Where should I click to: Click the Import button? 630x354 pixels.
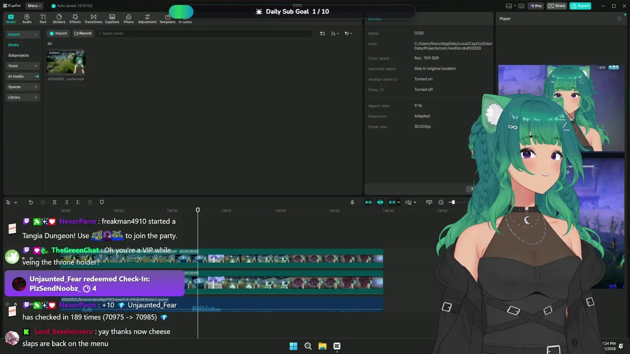click(x=58, y=33)
